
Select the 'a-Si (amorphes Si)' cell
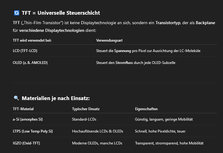tap(28, 119)
